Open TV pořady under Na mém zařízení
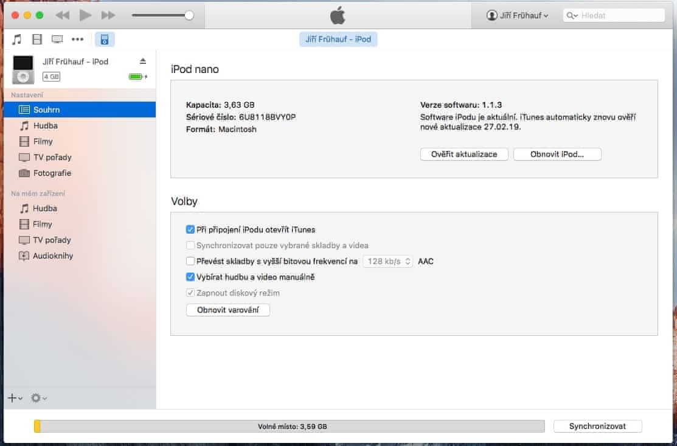Screen dimensions: 677x446 click(x=80, y=240)
